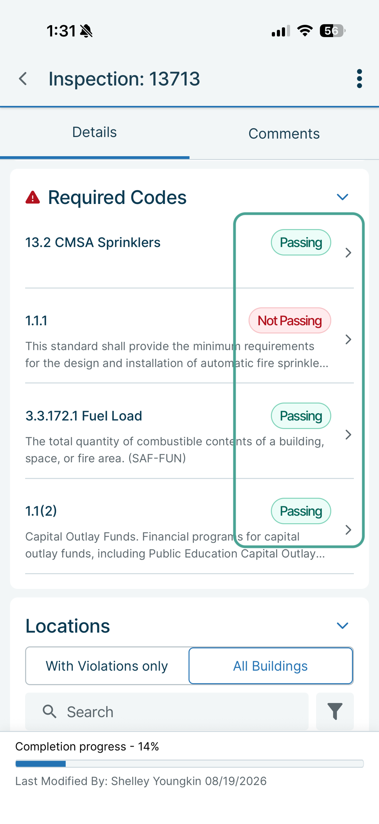
Task: Tap the search magnifier icon
Action: (x=50, y=711)
